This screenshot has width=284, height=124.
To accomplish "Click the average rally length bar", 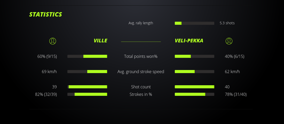I will [194, 23].
